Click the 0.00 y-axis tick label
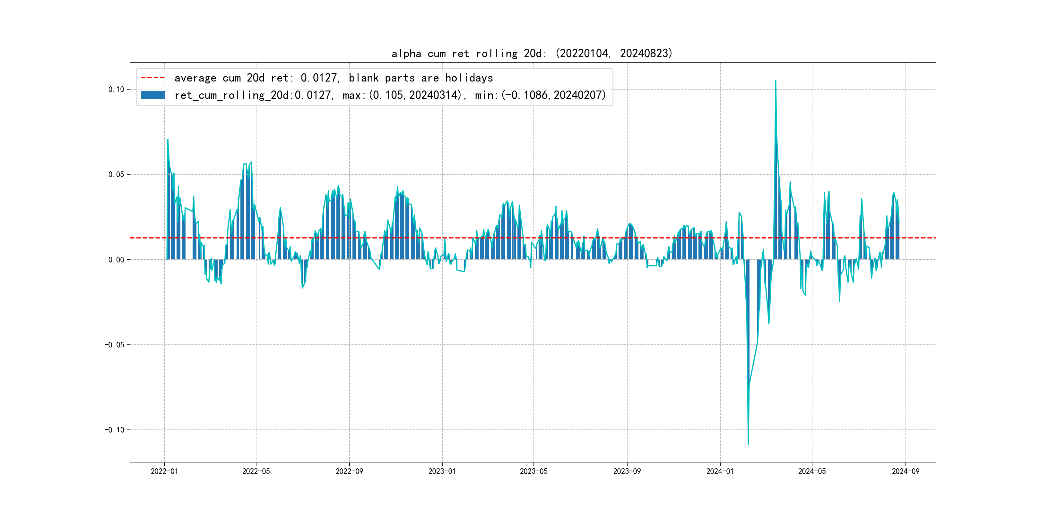The width and height of the screenshot is (1040, 520). 116,260
